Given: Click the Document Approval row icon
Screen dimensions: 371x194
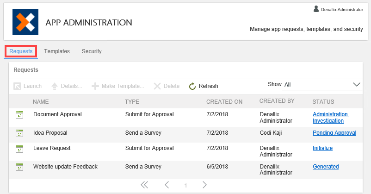Looking at the screenshot, I should pyautogui.click(x=19, y=115).
